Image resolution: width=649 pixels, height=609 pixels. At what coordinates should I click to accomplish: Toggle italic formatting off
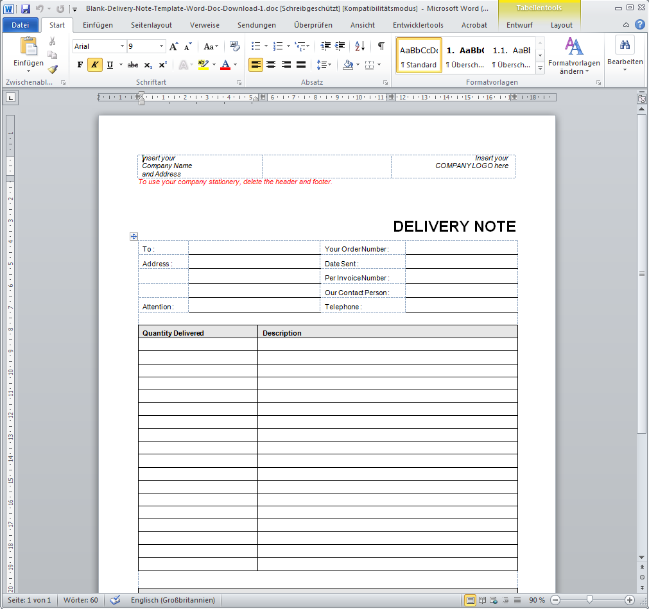click(x=95, y=65)
